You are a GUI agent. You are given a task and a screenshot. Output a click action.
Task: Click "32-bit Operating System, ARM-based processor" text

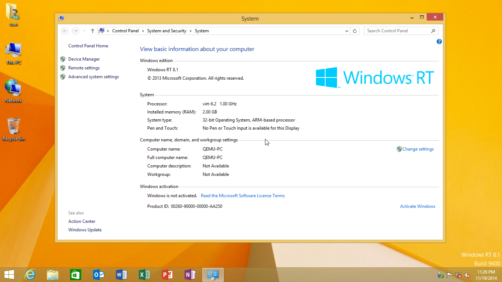point(249,120)
